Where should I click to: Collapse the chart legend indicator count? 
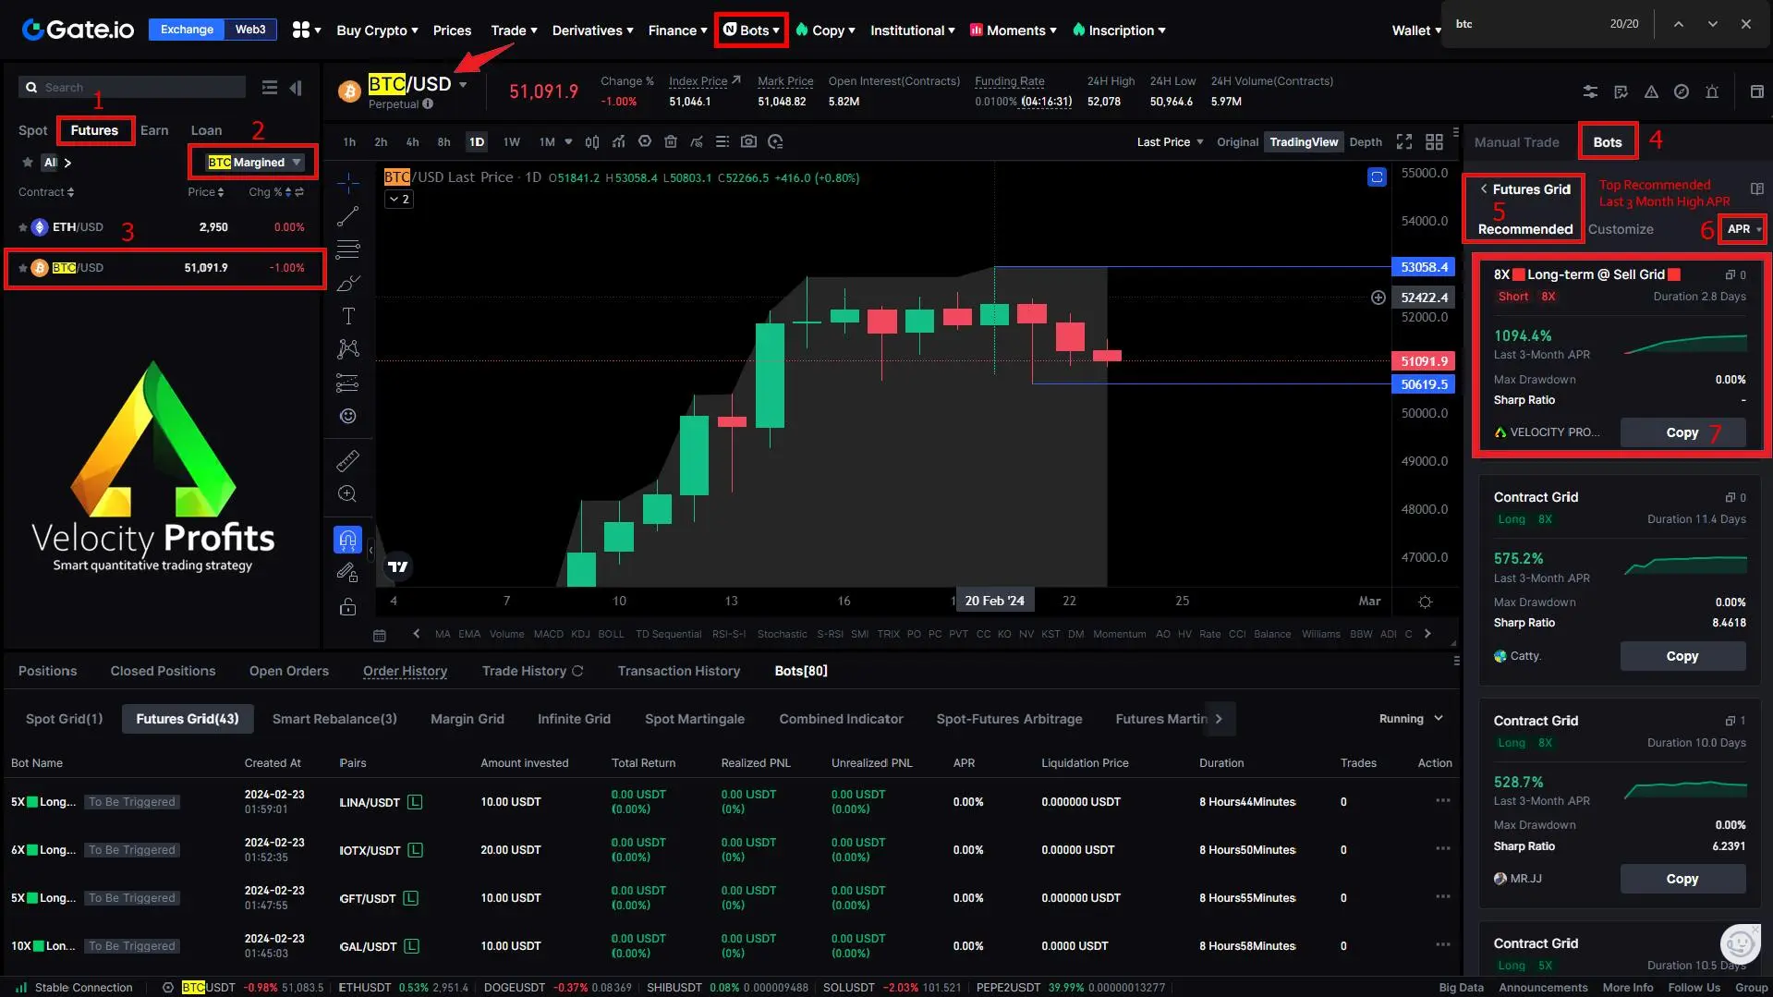pyautogui.click(x=399, y=200)
